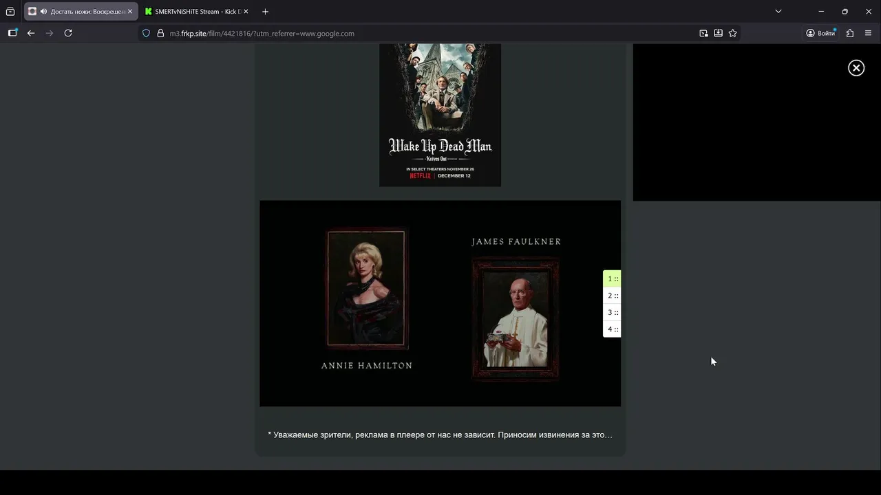Click the black ad panel on right
The image size is (881, 495).
pyautogui.click(x=756, y=122)
